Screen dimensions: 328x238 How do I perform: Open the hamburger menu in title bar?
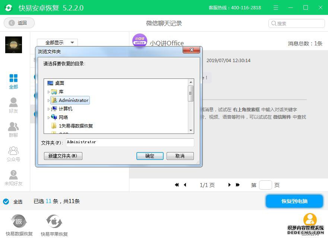coord(276,8)
